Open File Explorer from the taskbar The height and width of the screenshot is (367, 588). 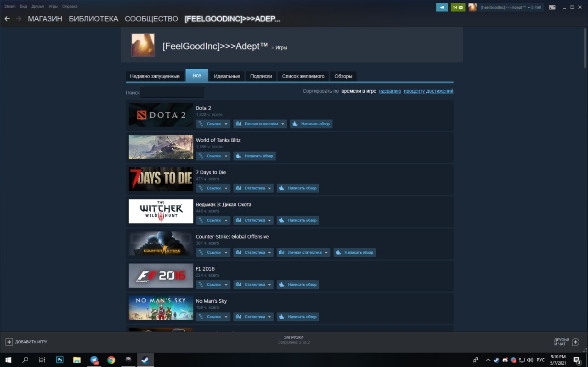[77, 360]
